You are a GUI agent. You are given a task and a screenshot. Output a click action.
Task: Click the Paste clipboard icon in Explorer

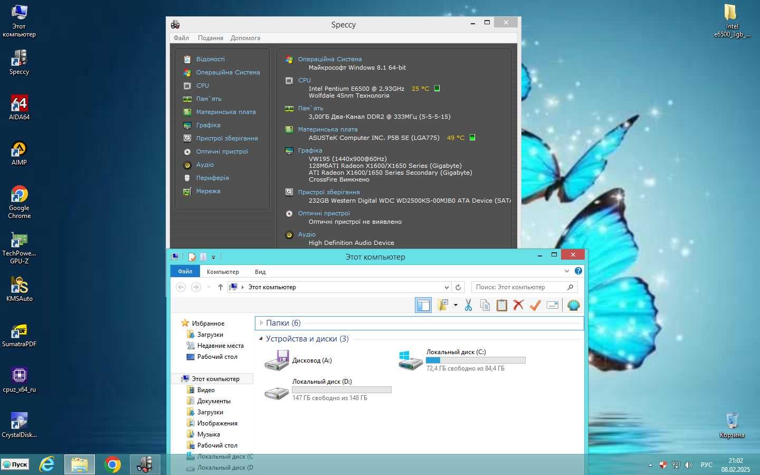coord(502,305)
